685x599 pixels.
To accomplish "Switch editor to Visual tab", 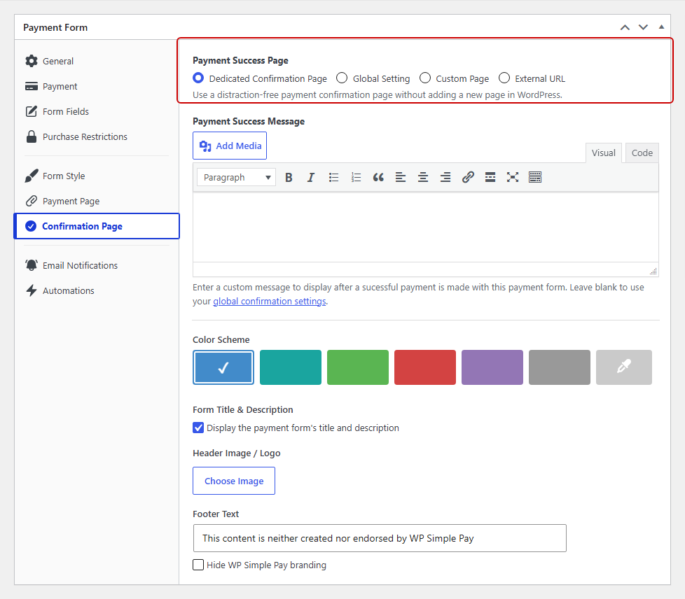I will [x=603, y=153].
